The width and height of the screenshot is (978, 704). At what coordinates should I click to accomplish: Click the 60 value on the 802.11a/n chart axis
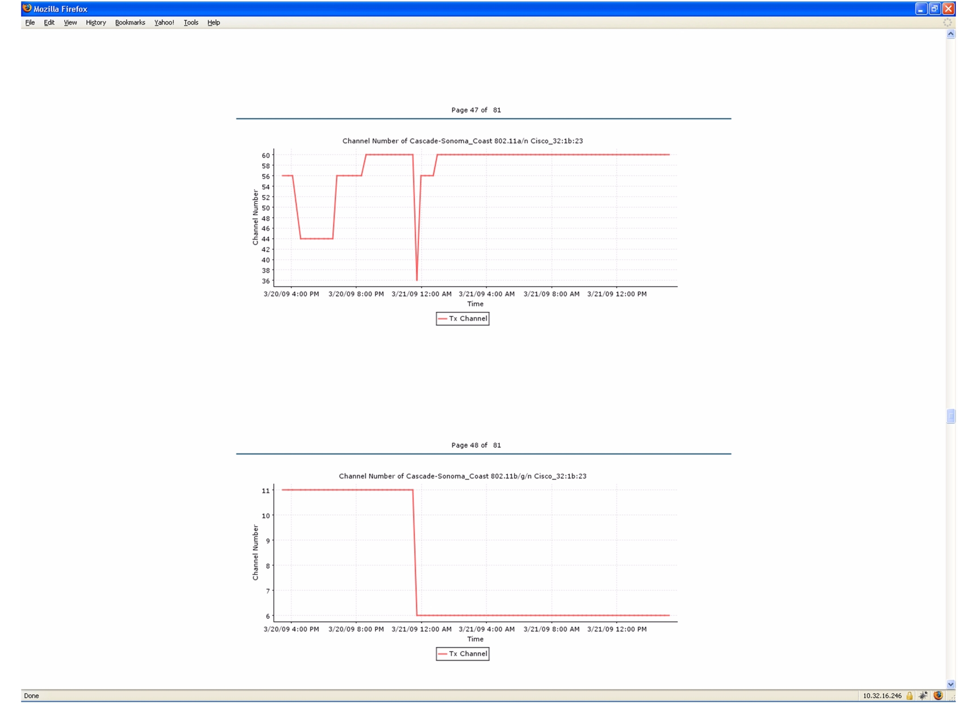(x=266, y=155)
